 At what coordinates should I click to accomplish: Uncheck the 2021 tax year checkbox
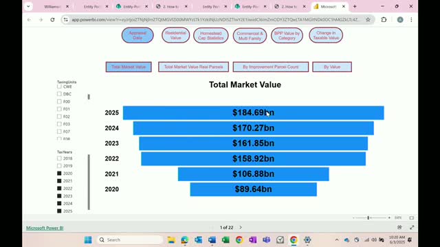(x=59, y=181)
